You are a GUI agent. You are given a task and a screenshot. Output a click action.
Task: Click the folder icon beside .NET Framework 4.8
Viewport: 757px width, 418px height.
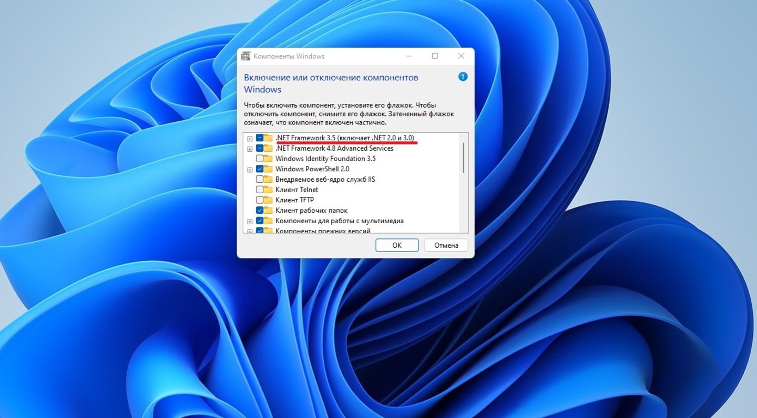(x=269, y=148)
